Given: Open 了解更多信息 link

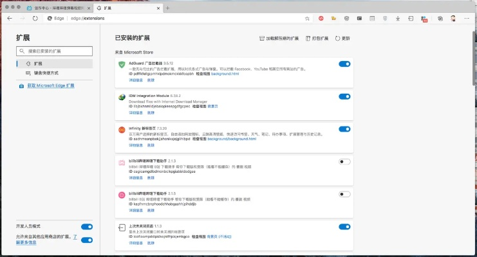Looking at the screenshot, I should 26,242.
